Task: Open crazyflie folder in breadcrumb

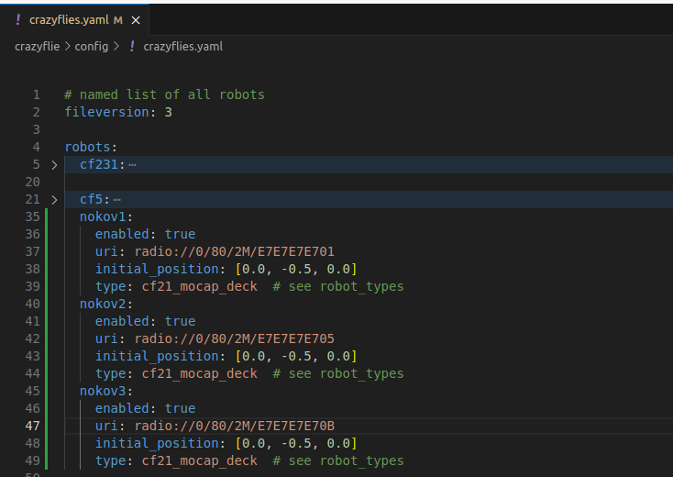Action: pyautogui.click(x=38, y=47)
